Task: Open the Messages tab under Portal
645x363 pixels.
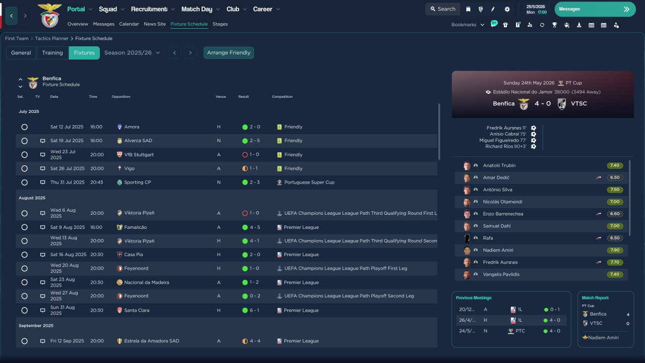Action: 104,24
